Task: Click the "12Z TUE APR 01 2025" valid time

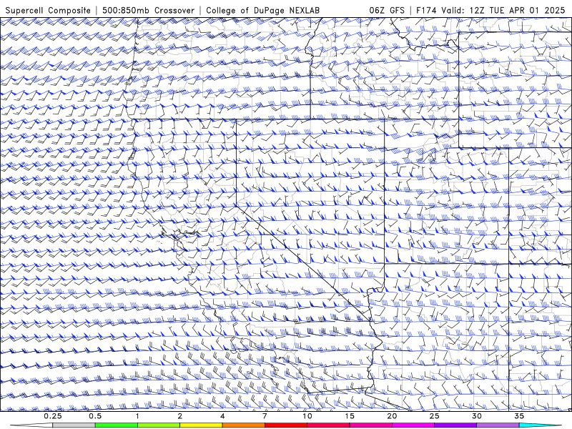Action: click(x=518, y=10)
